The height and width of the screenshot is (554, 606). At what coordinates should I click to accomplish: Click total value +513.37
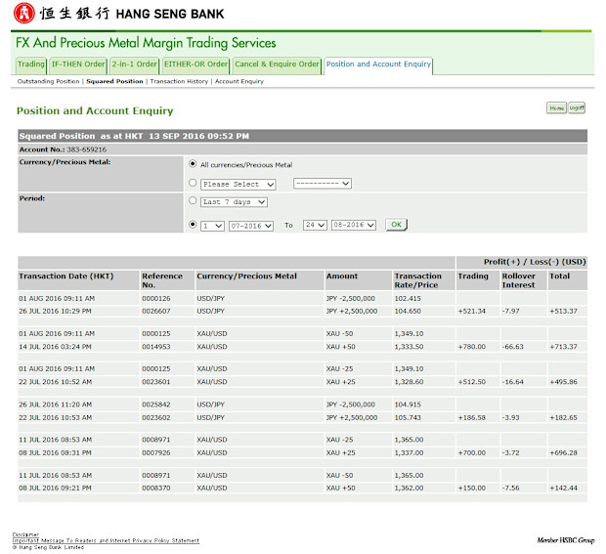(564, 312)
